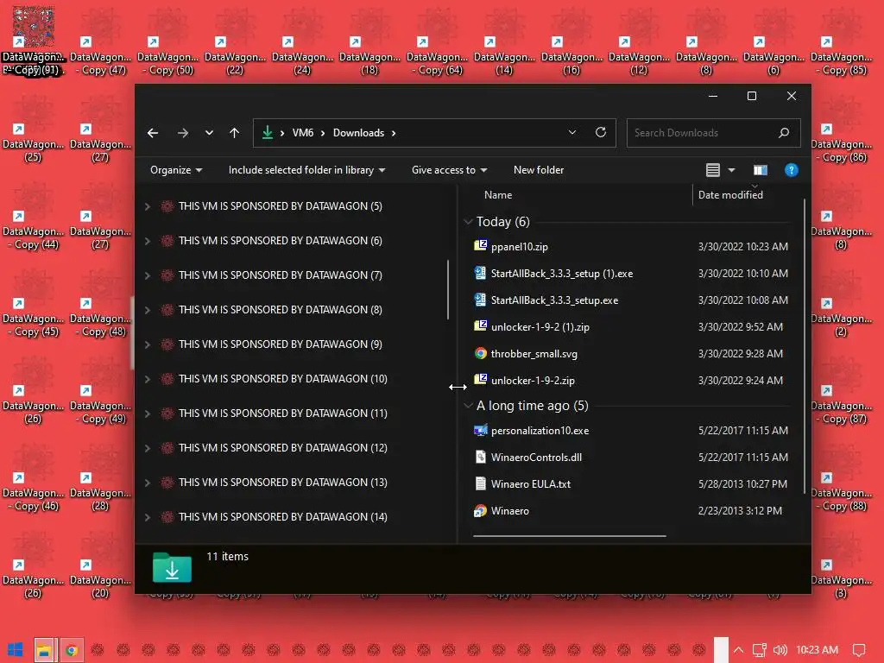Click the Winaero shortcut icon

(480, 511)
